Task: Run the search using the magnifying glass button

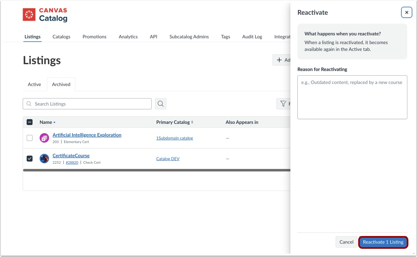Action: [160, 104]
